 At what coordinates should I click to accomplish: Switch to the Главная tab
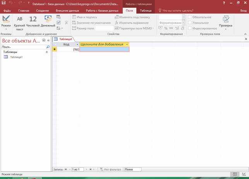click(24, 11)
